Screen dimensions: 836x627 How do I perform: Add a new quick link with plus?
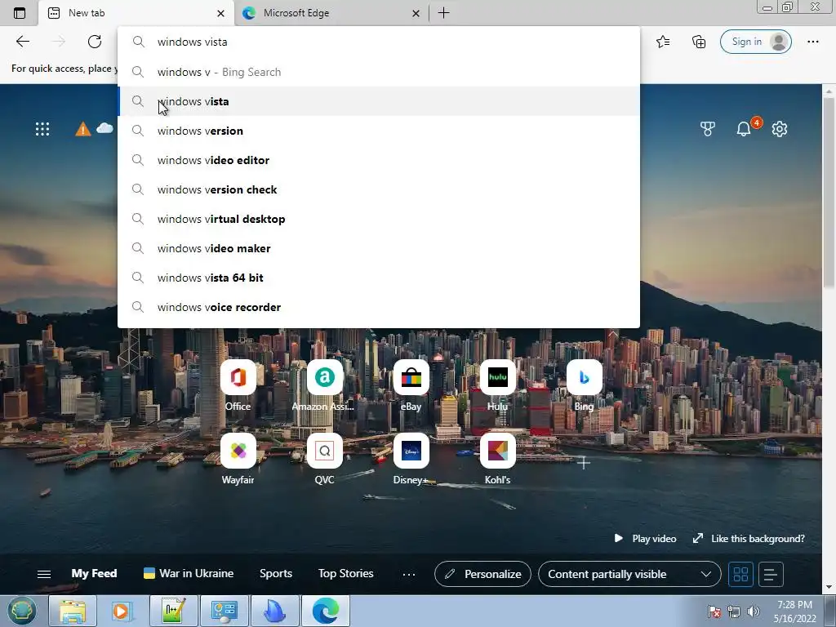click(x=583, y=462)
